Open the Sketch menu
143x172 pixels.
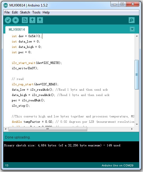click(x=25, y=12)
